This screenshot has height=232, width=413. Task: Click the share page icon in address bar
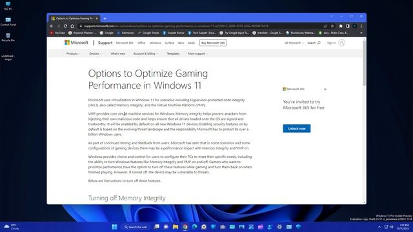point(325,26)
